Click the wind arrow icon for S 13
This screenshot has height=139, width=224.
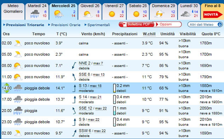74,88
